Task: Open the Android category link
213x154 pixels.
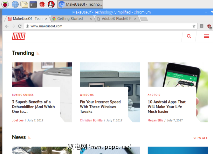Action: pos(154,95)
